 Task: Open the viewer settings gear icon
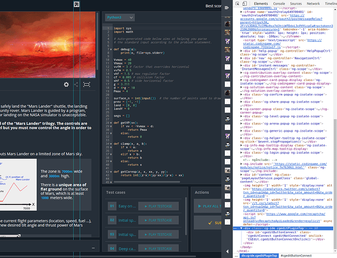(x=66, y=84)
